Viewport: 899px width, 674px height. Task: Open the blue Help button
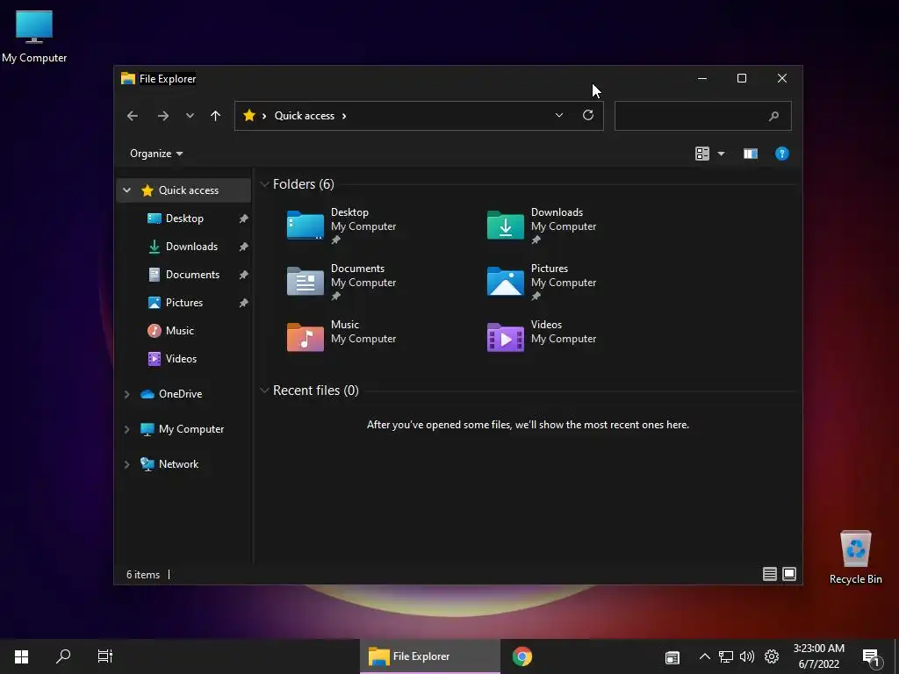click(x=782, y=154)
